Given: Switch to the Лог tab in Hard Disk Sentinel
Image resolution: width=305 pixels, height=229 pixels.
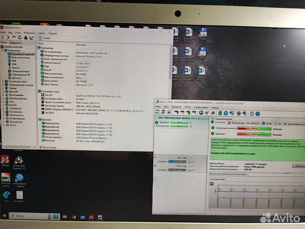Looking at the screenshot, I should click(x=278, y=124).
